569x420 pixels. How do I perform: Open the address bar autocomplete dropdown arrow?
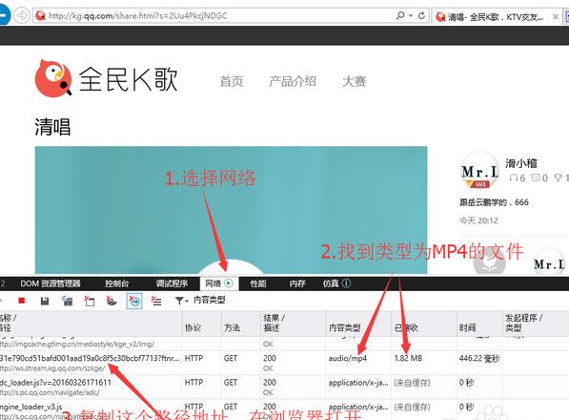tap(411, 15)
